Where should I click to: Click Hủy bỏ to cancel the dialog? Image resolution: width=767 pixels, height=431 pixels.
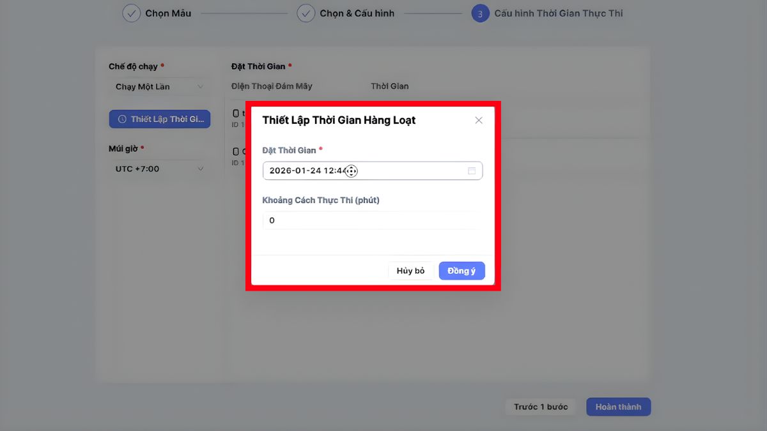click(410, 270)
